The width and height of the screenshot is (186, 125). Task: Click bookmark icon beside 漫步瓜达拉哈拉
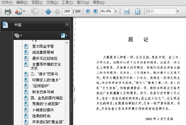(x=26, y=58)
